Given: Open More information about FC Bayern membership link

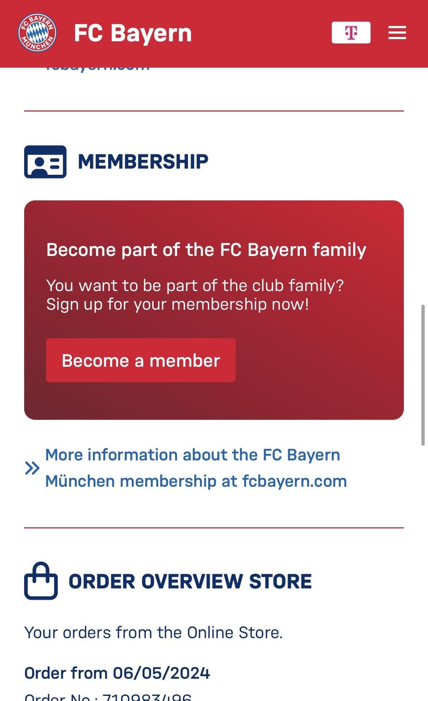Looking at the screenshot, I should (x=196, y=468).
